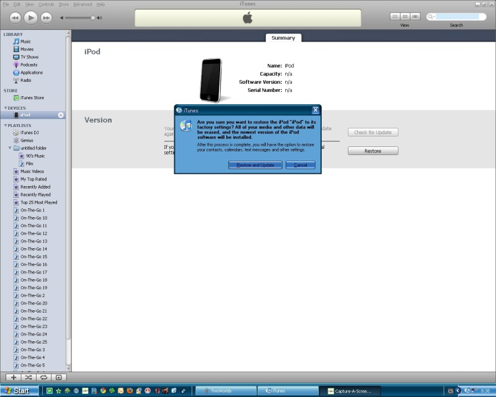The image size is (496, 397).
Task: Toggle shuffle mode
Action: pos(29,377)
